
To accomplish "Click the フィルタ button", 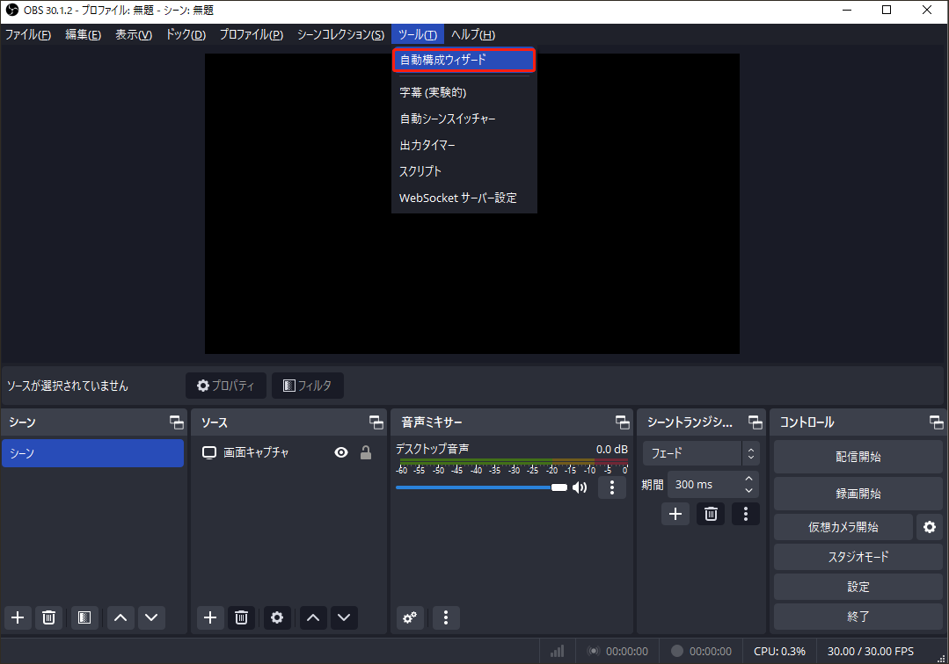I will (308, 386).
